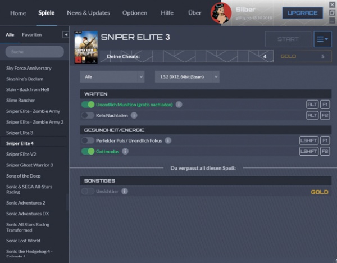This screenshot has width=337, height=263.
Task: Disable Unendlich Munition toggle
Action: pos(88,105)
